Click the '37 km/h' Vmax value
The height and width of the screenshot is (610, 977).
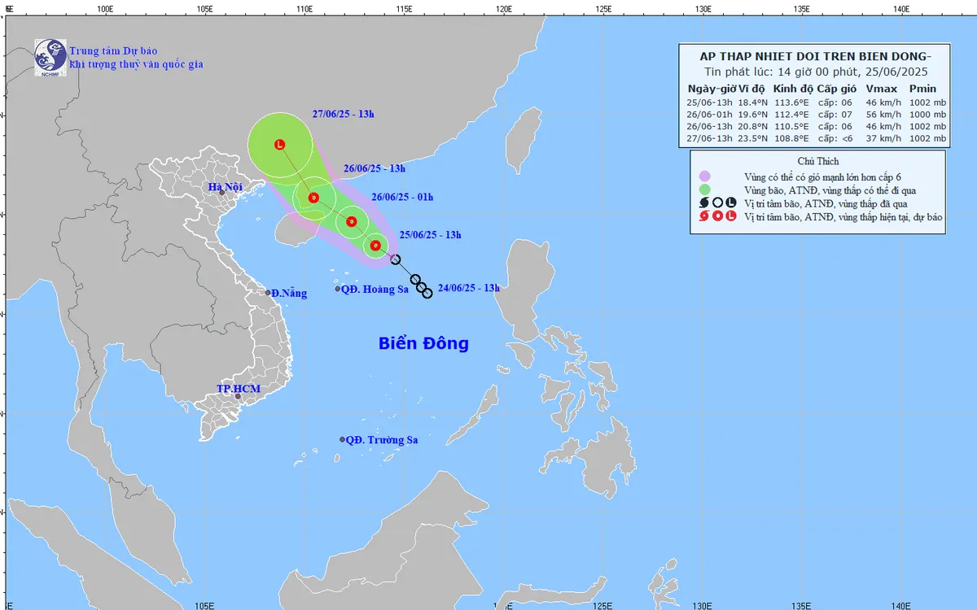pos(883,139)
